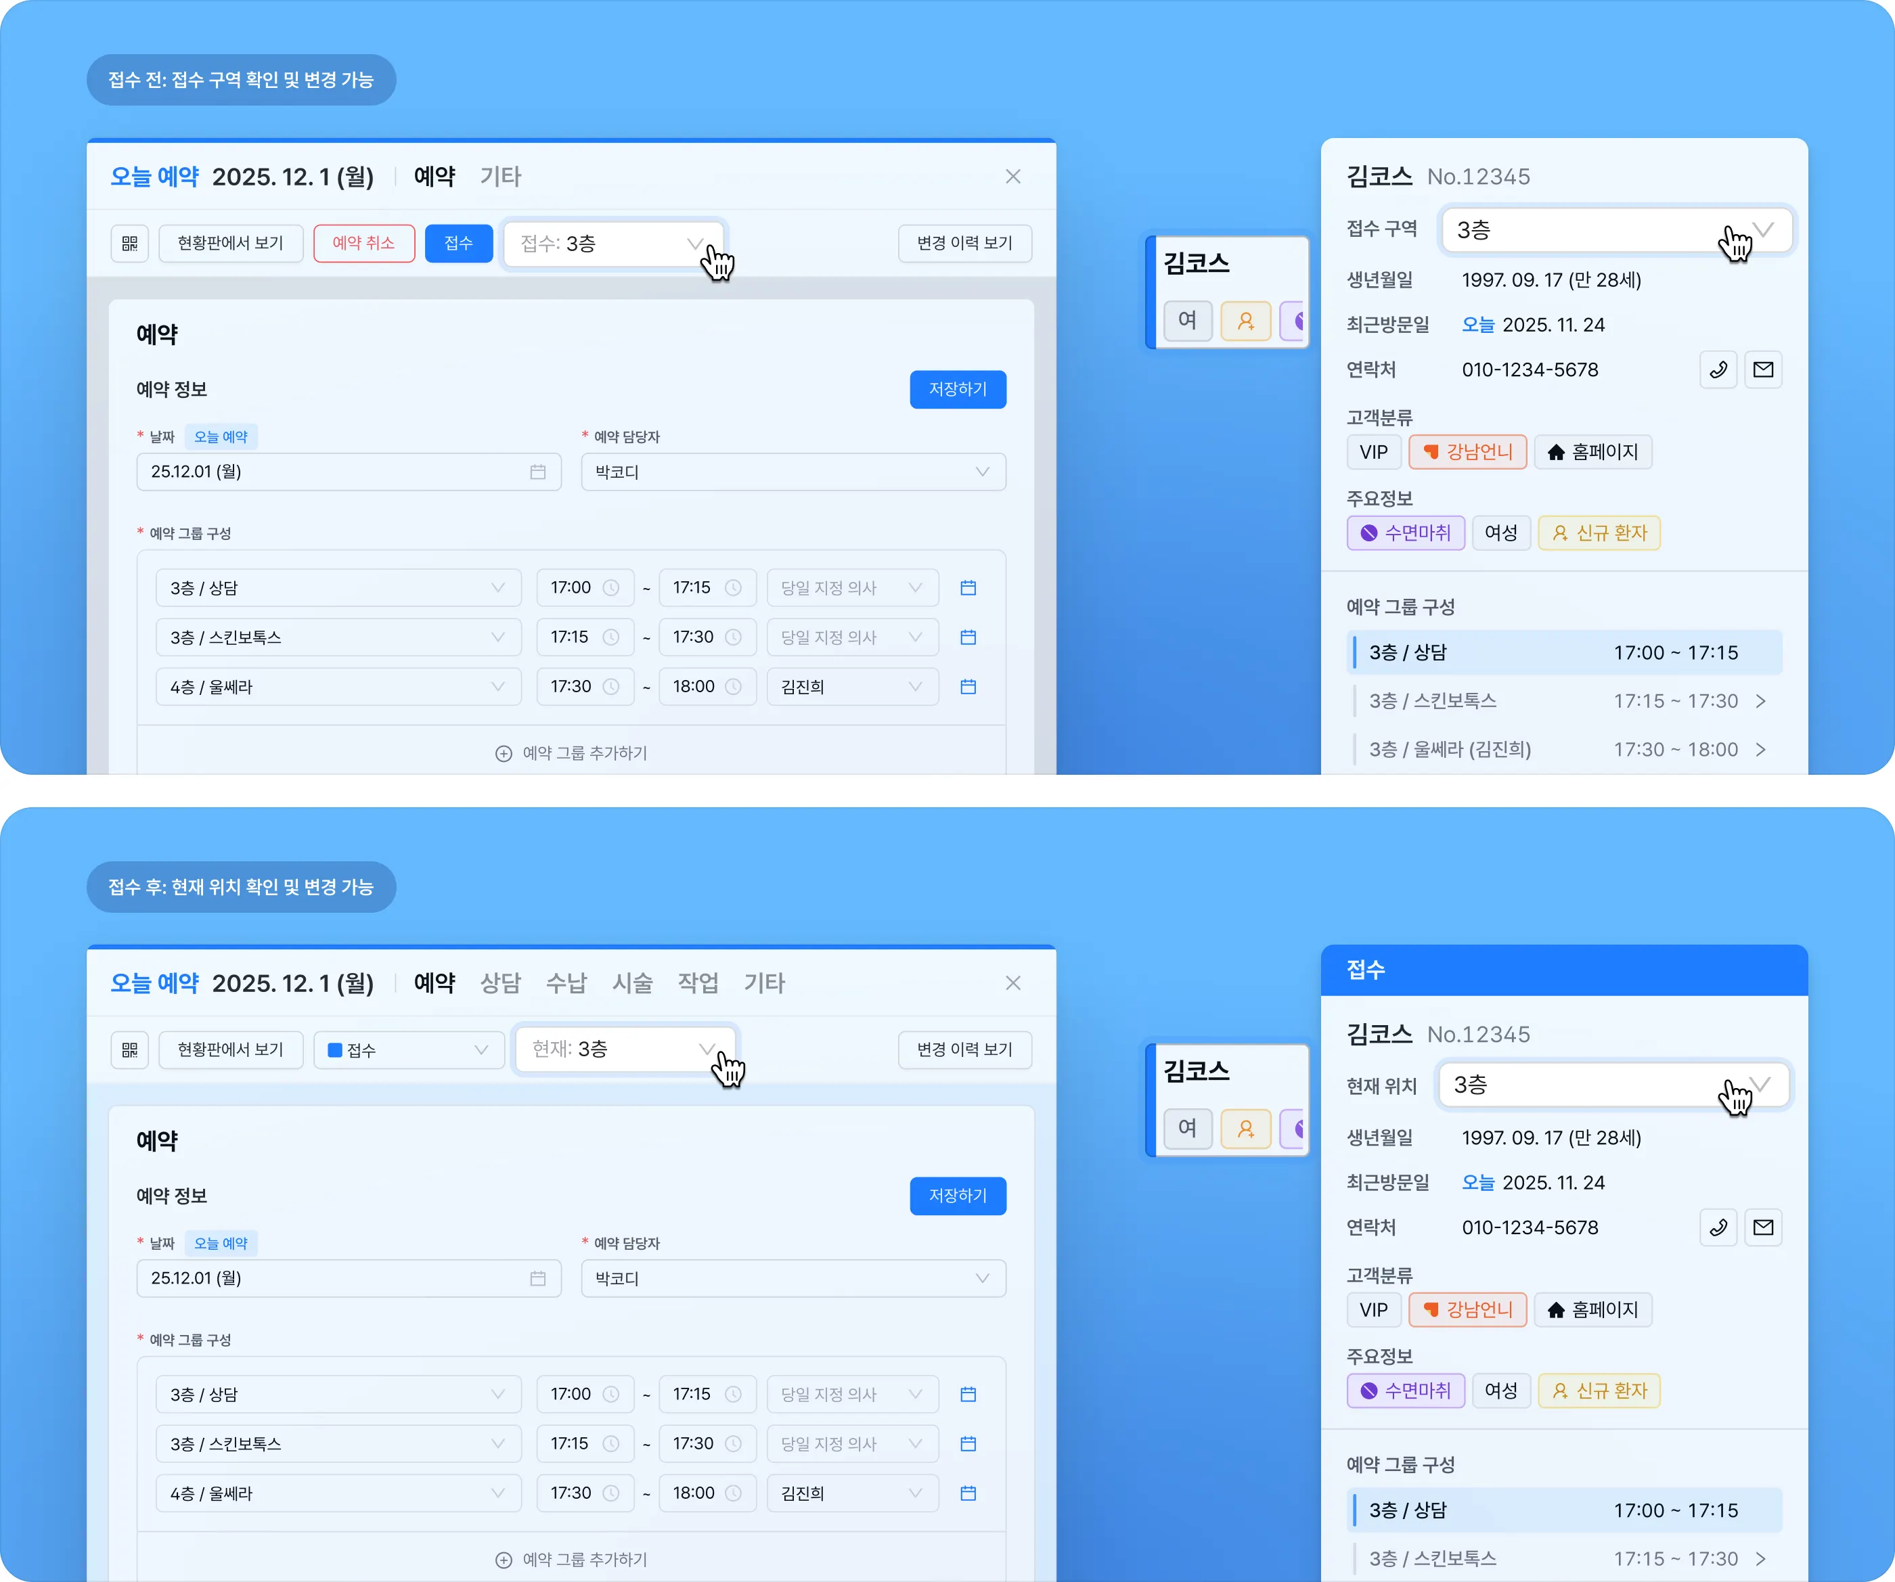Image resolution: width=1895 pixels, height=1582 pixels.
Task: Expand the 현재 위치 dropdown
Action: pyautogui.click(x=1613, y=1085)
